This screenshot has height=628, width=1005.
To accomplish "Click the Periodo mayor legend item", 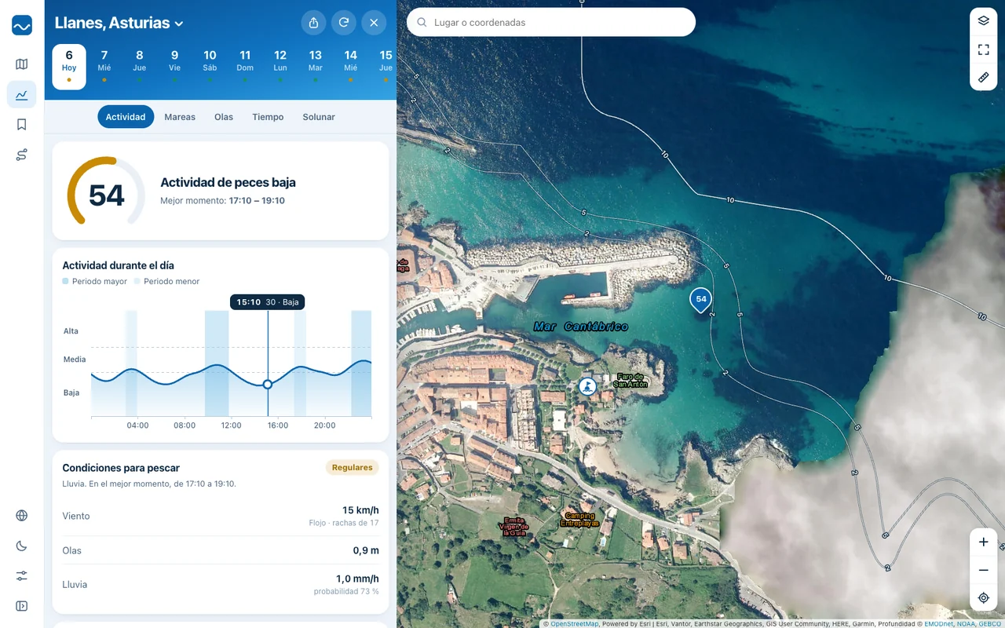I will pos(95,281).
